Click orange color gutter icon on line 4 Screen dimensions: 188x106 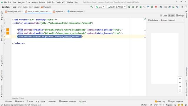pos(8,30)
